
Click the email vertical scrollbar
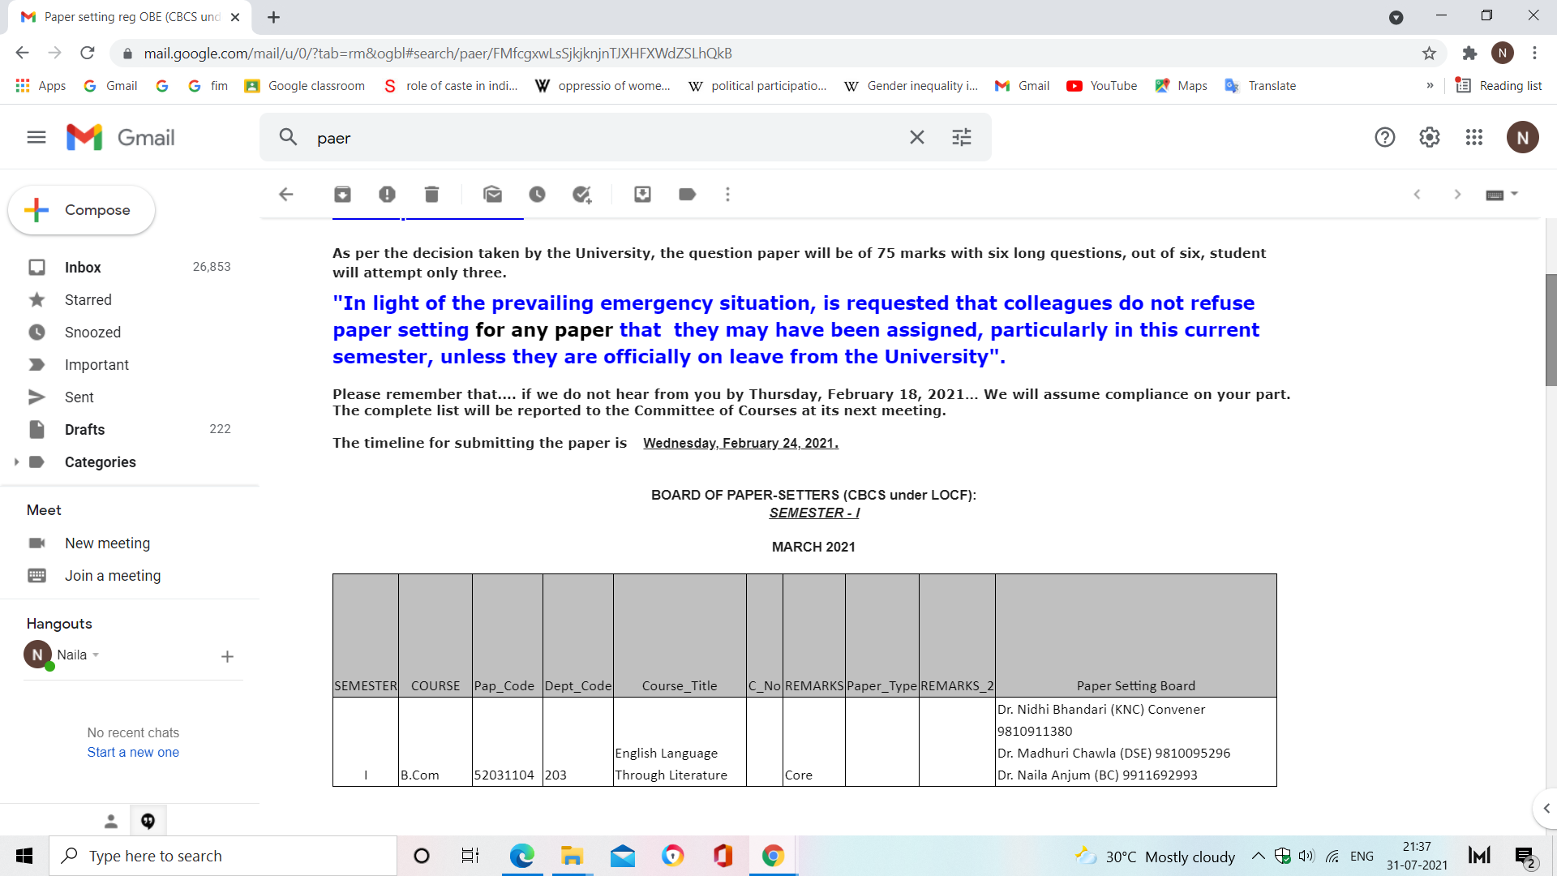click(x=1551, y=329)
